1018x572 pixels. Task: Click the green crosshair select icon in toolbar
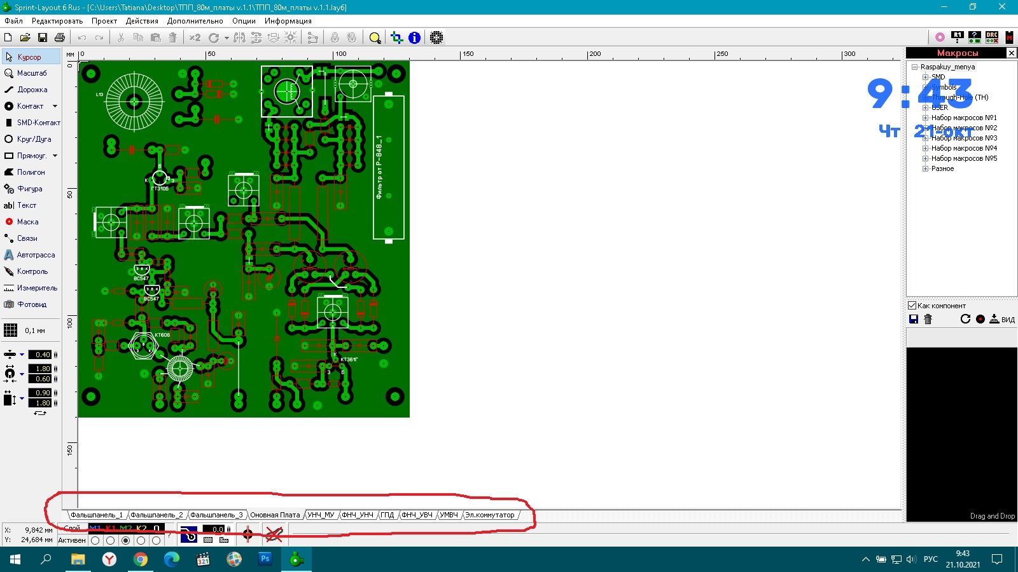397,38
